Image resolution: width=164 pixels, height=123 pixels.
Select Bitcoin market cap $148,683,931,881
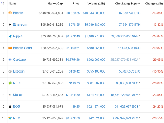[51, 13]
